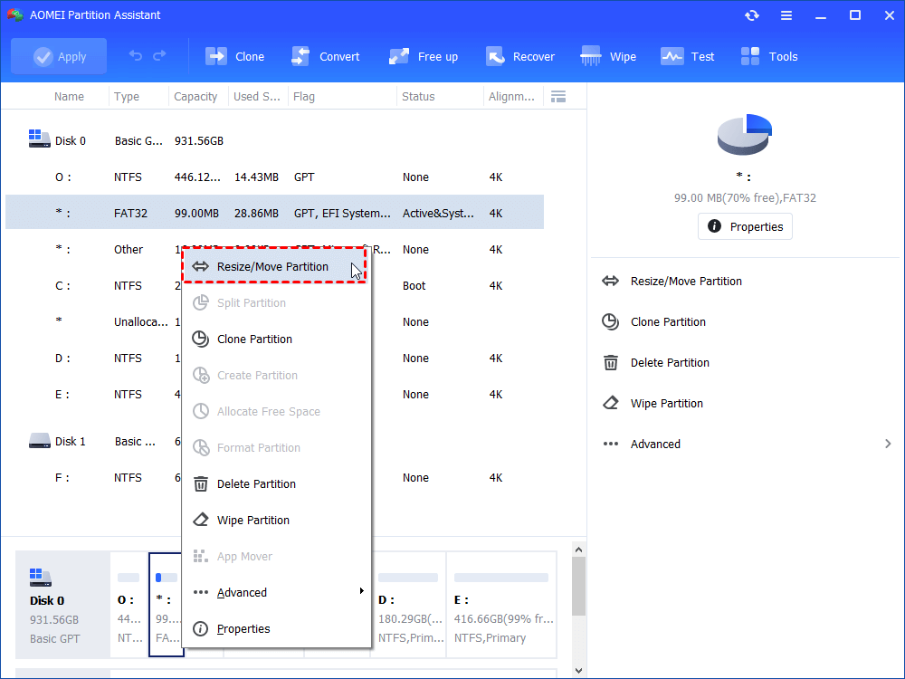Select Disk 0 row in the list
Image resolution: width=905 pixels, height=679 pixels.
(275, 141)
